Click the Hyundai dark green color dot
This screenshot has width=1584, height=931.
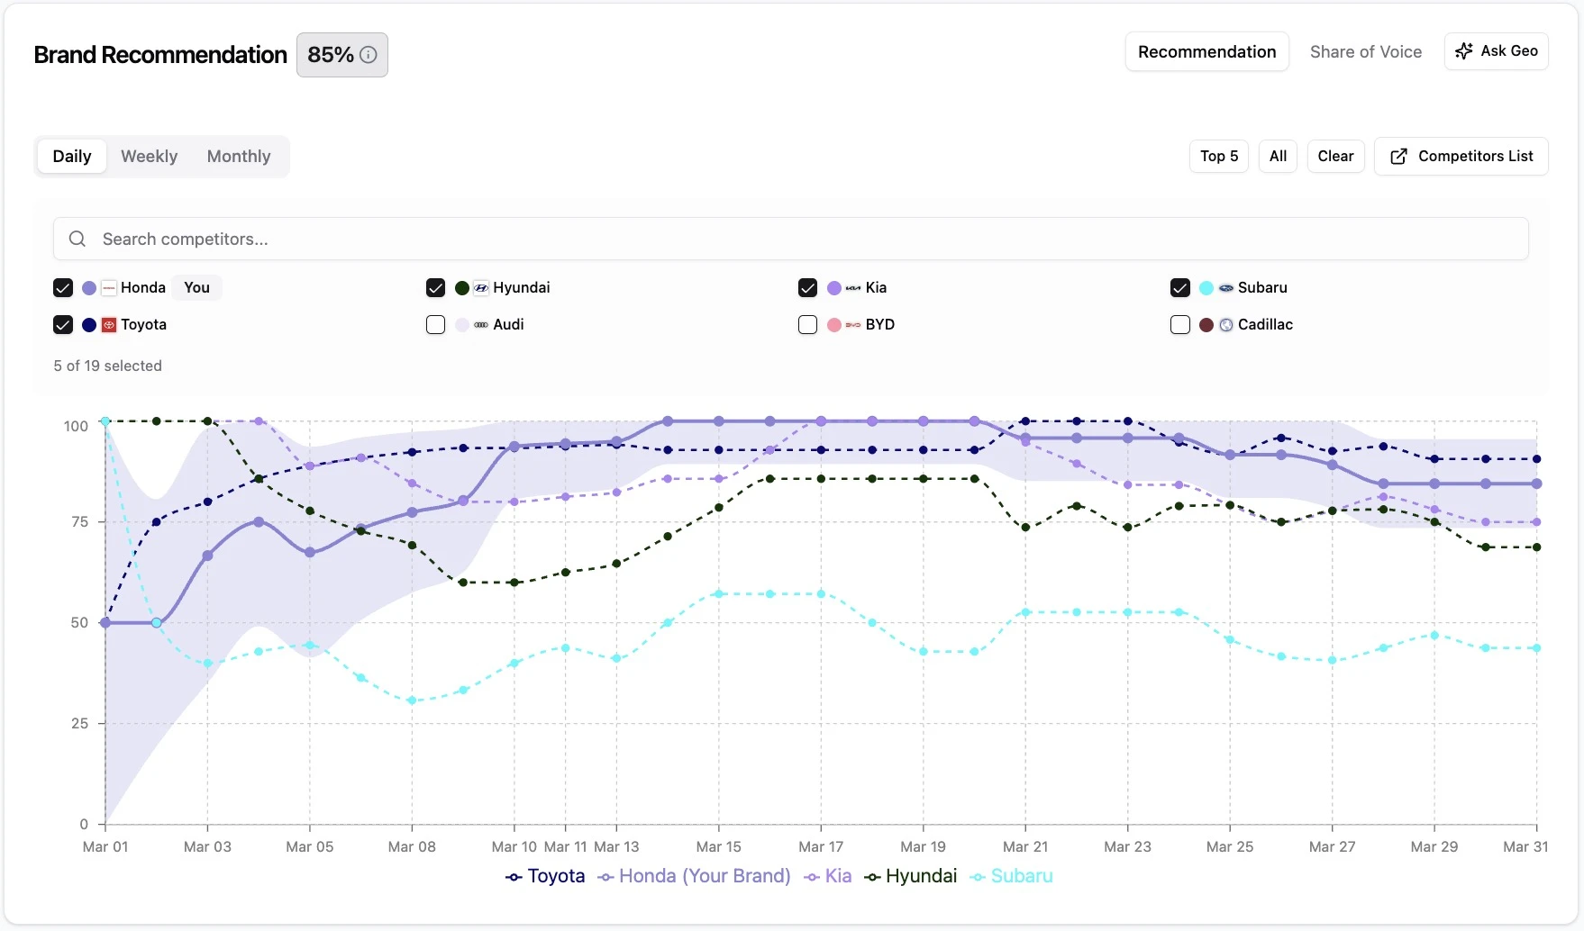(462, 288)
